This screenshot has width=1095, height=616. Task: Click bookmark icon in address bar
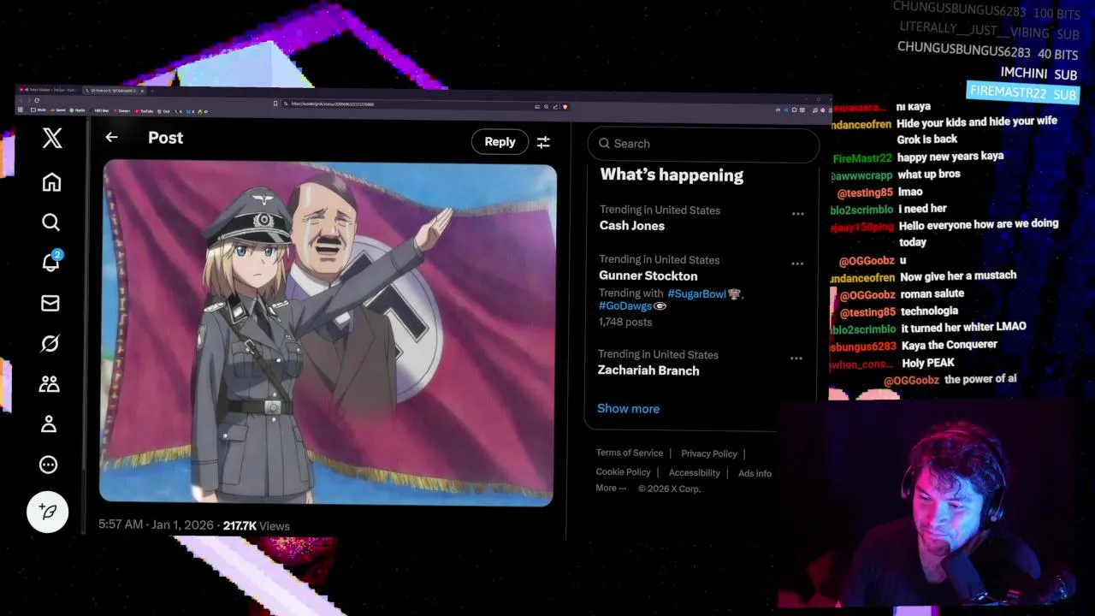[275, 104]
